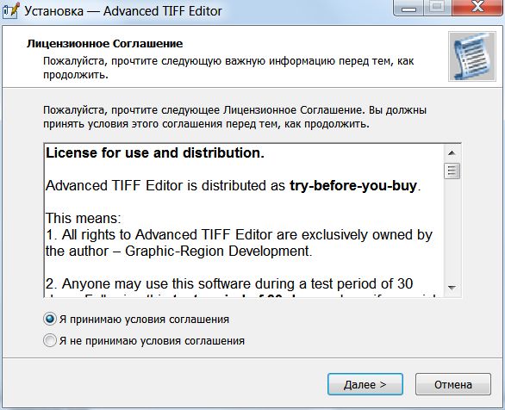This screenshot has width=505, height=410.
Task: Click the license scroll image in the header
Action: click(x=472, y=56)
